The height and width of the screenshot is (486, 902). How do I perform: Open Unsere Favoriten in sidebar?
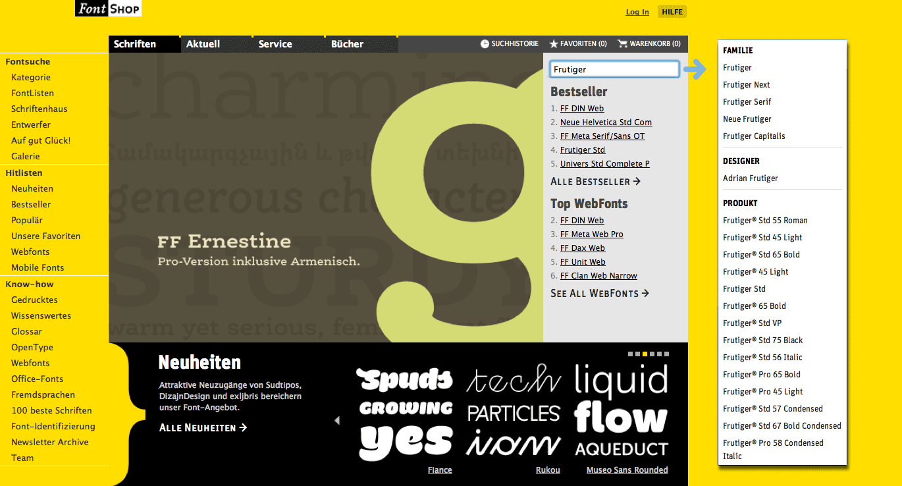46,236
